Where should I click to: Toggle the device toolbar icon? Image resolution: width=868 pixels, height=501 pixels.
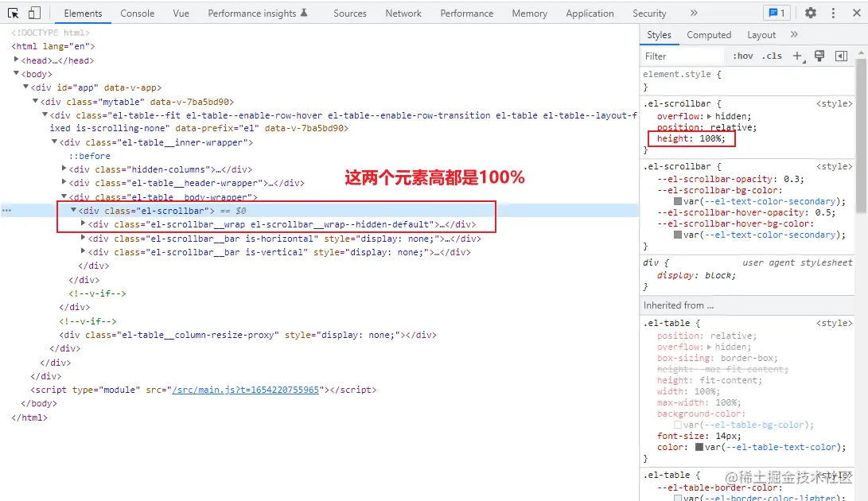tap(34, 13)
